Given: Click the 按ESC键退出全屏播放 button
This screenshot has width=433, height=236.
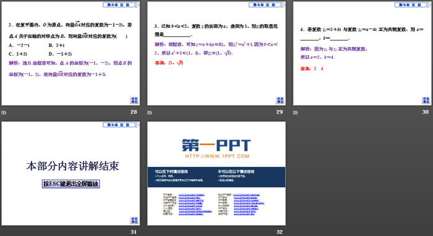Looking at the screenshot, I should coord(71,184).
